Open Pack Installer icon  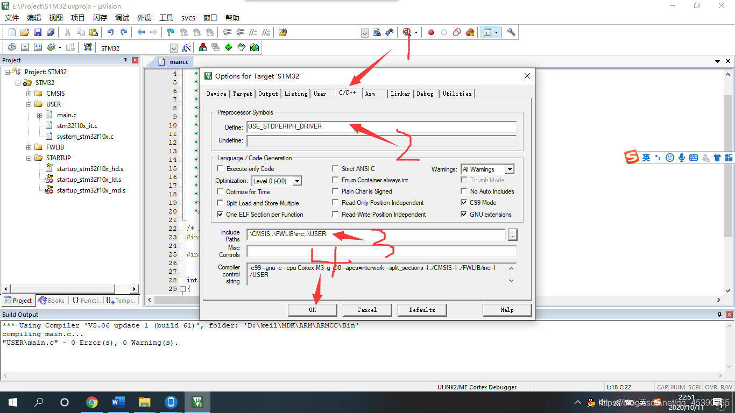click(x=255, y=47)
